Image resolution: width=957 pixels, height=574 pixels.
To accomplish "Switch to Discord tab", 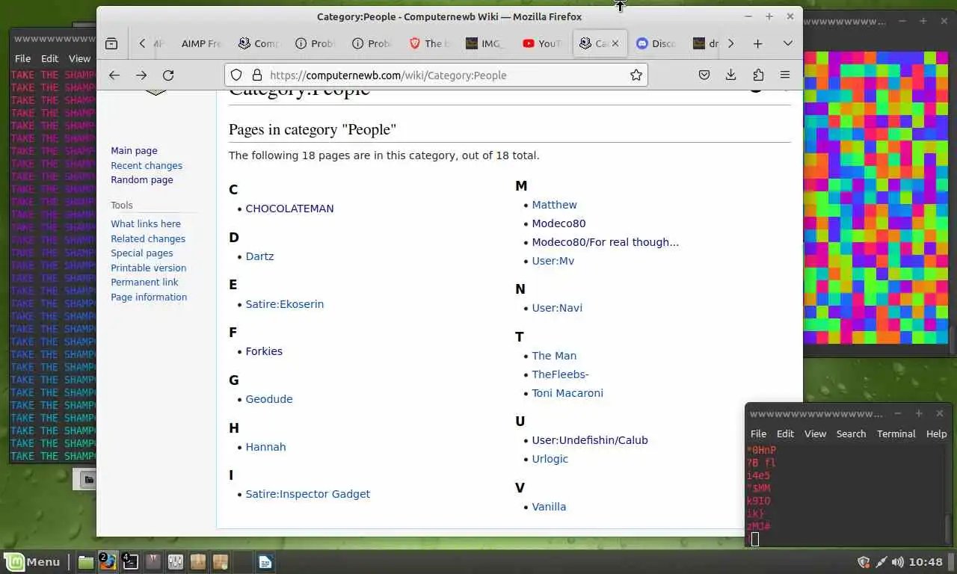I will click(x=657, y=43).
